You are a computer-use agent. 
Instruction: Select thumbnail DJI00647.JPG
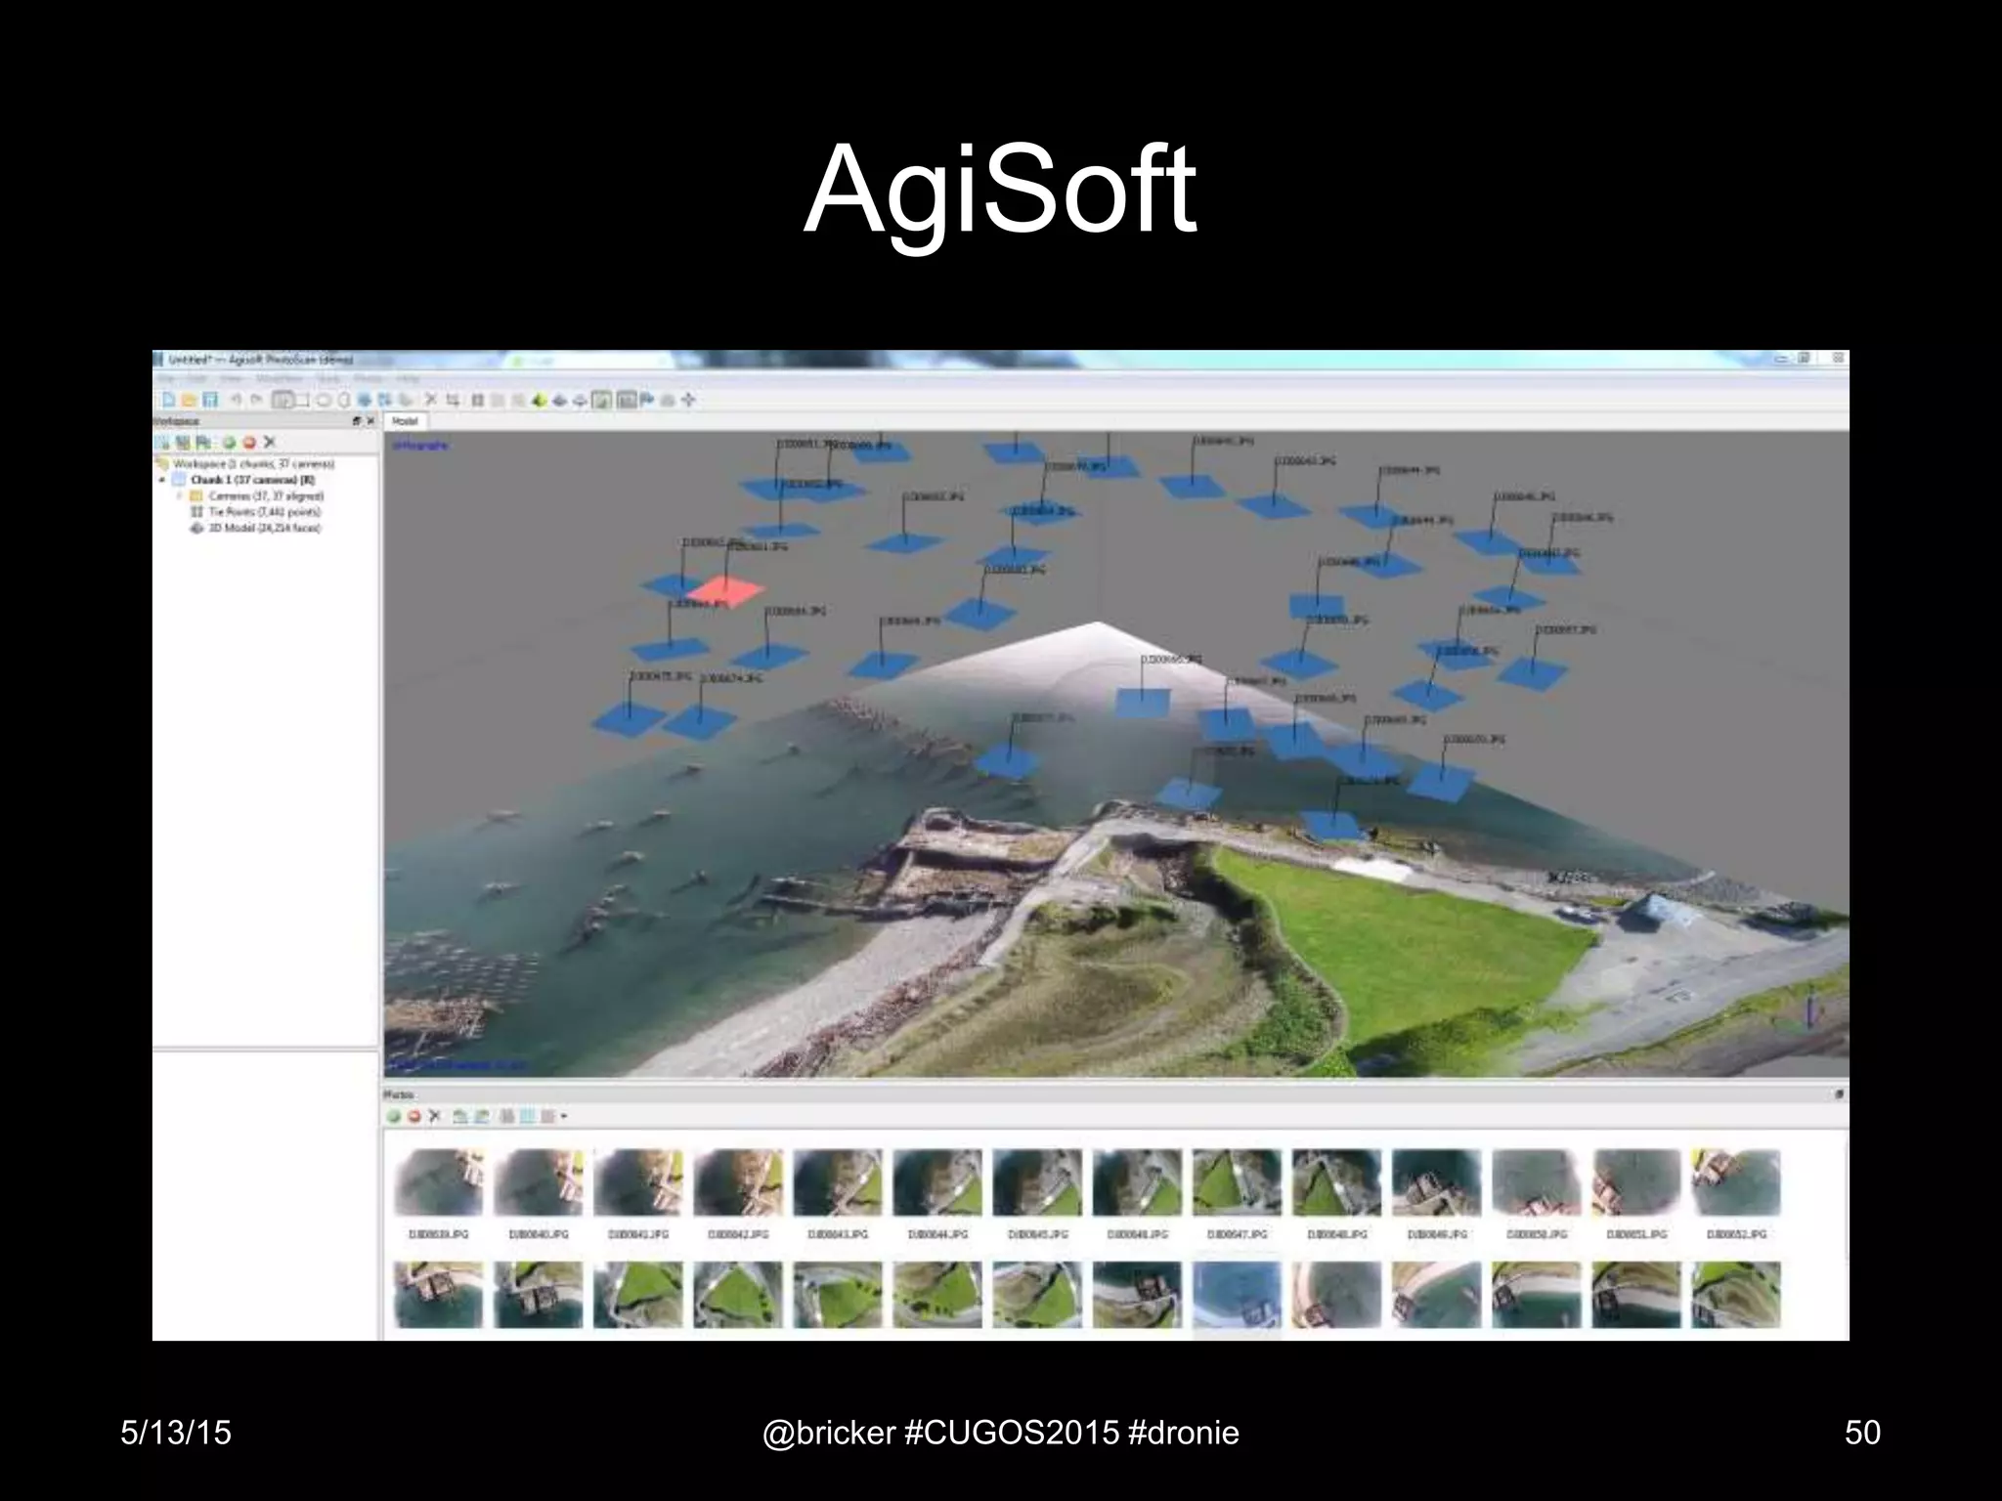click(1237, 1194)
